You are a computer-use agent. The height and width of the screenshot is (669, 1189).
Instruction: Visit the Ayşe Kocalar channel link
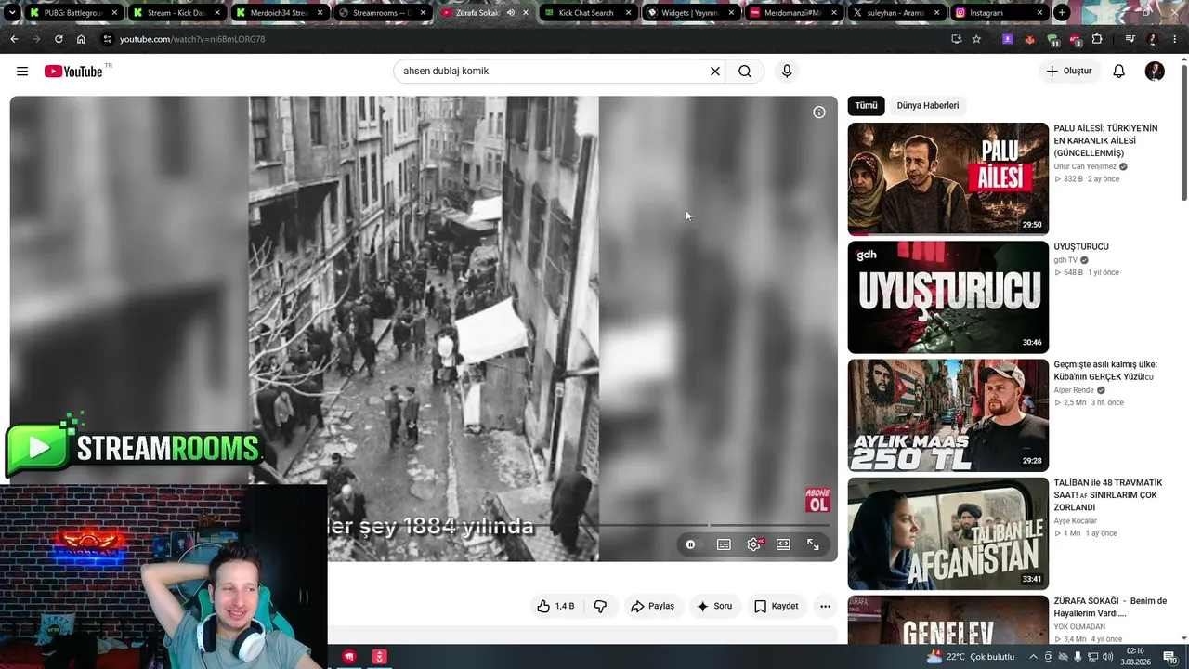click(x=1075, y=521)
